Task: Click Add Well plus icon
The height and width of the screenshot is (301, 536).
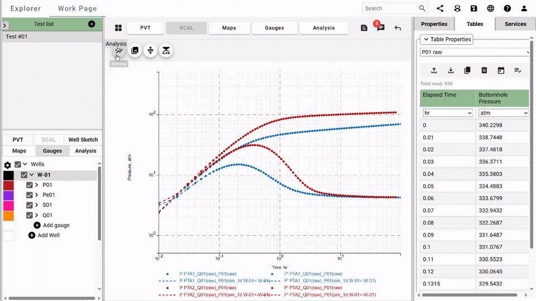Action: pos(32,235)
